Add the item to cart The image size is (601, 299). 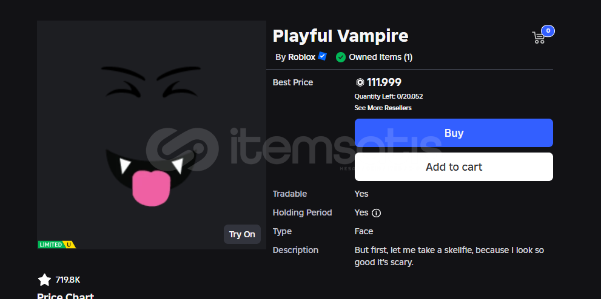pyautogui.click(x=454, y=166)
